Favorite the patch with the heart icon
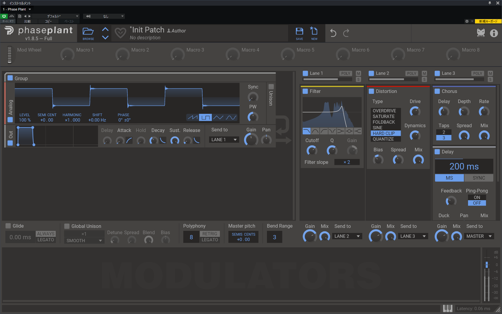502x314 pixels. point(120,33)
